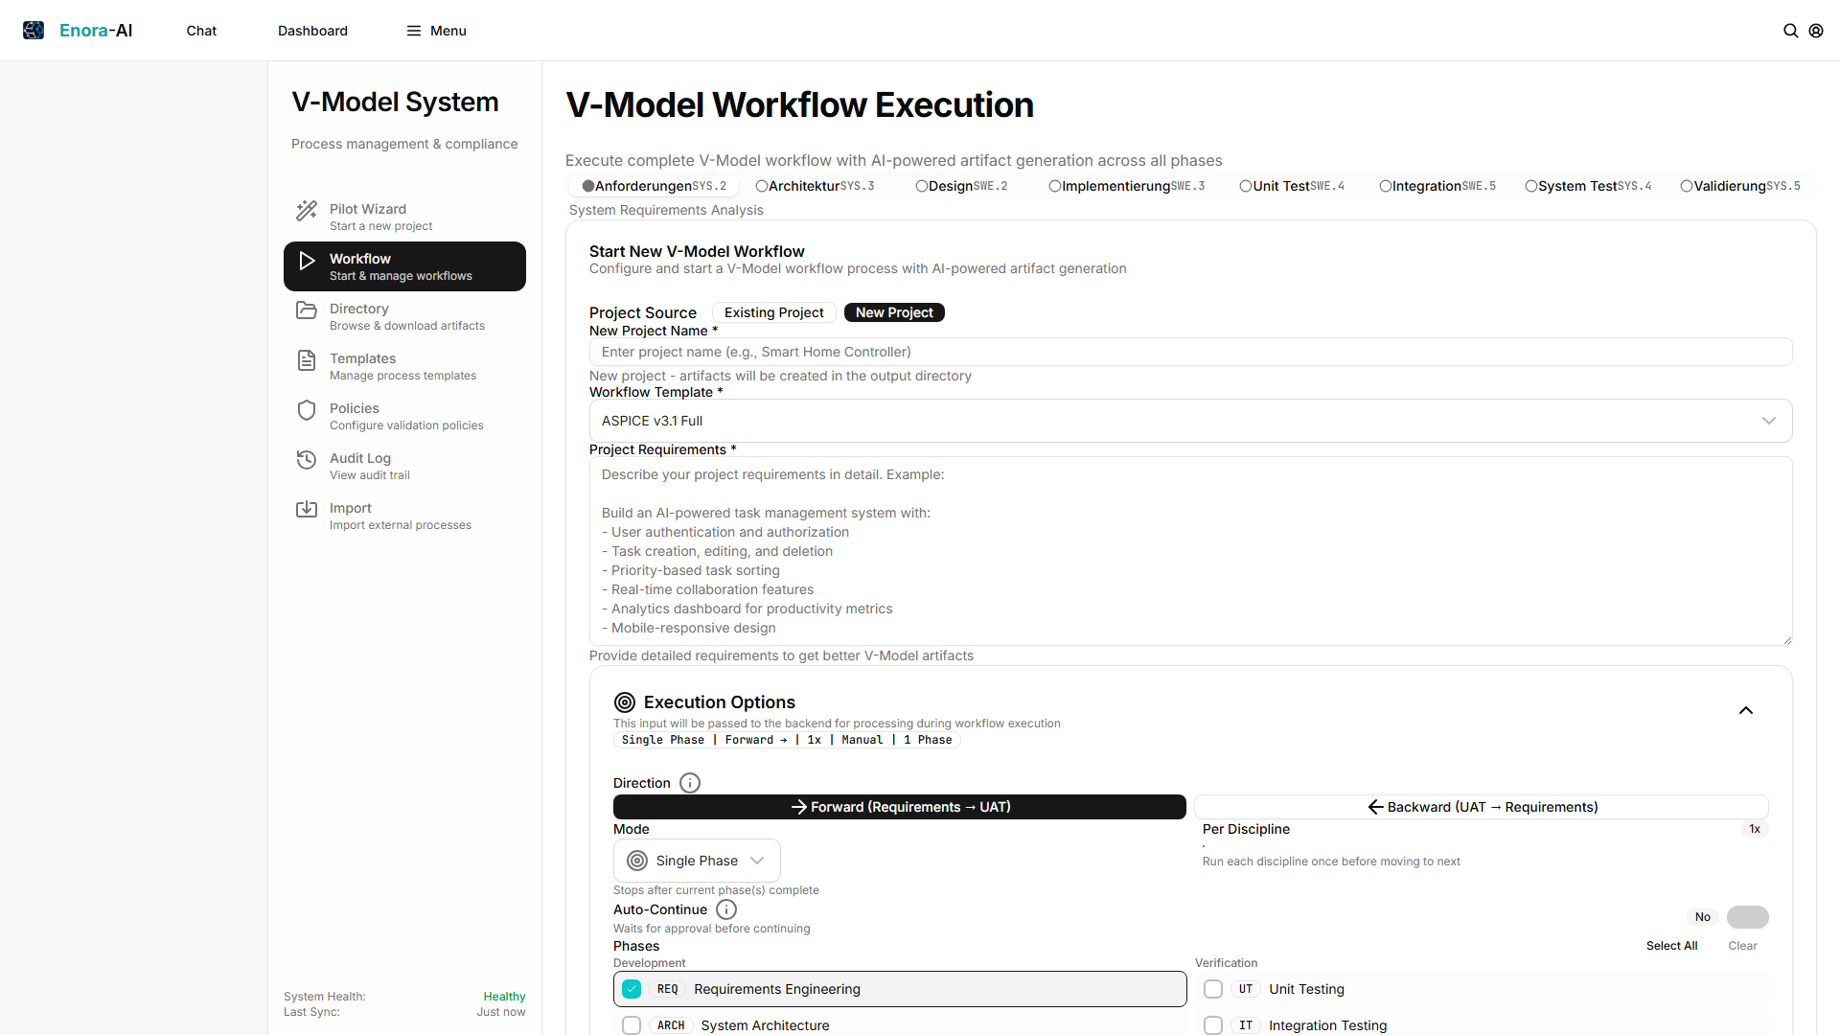Open the Directory to browse artifacts

(402, 316)
